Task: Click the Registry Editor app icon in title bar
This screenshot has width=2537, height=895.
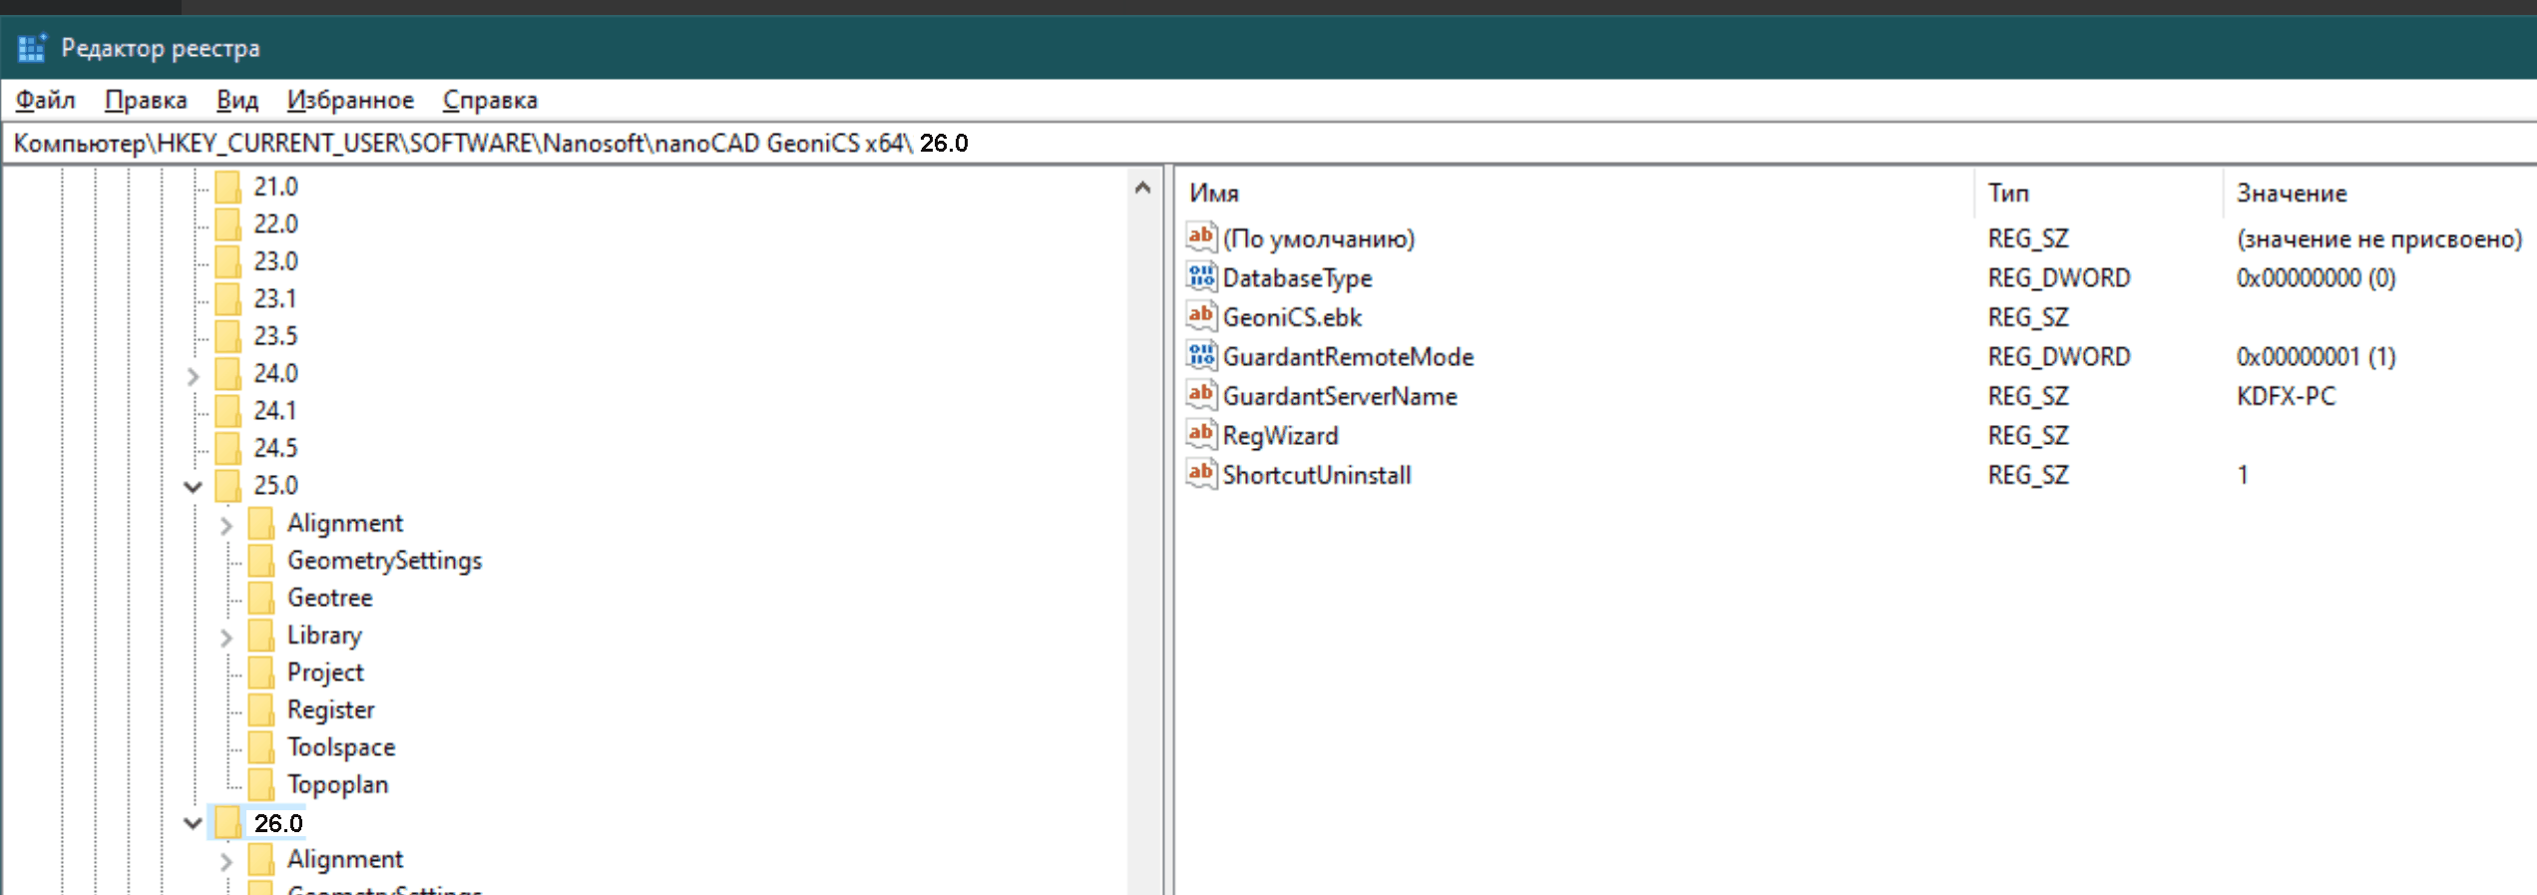Action: (32, 48)
